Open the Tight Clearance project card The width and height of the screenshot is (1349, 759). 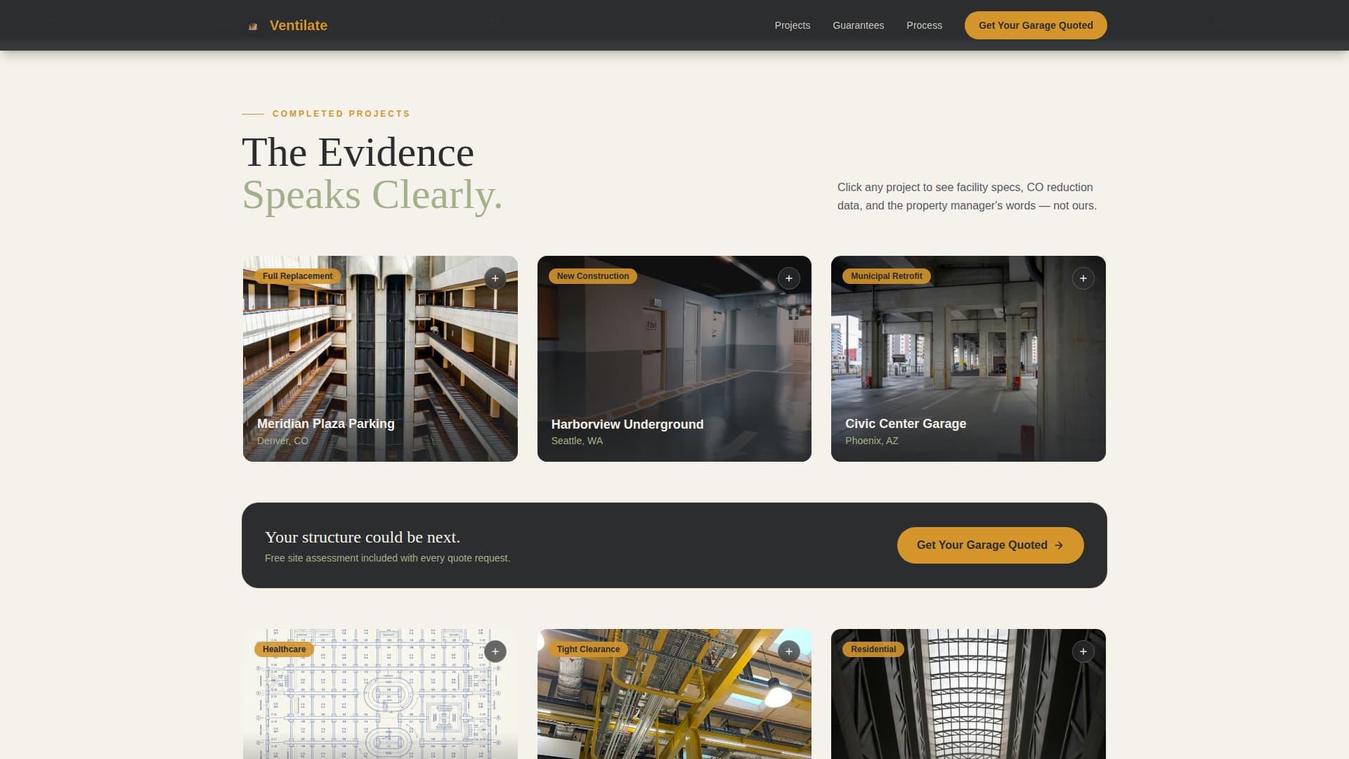point(674,694)
